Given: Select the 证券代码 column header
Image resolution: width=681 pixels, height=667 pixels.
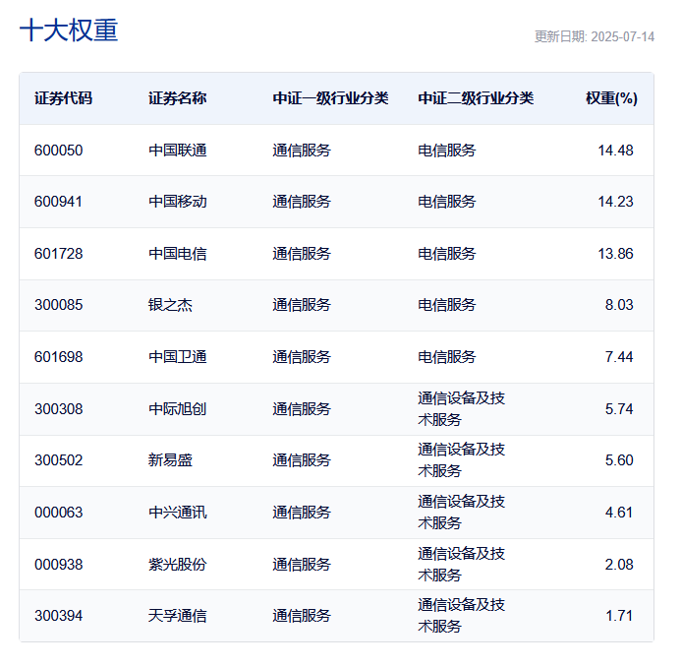Looking at the screenshot, I should 64,98.
